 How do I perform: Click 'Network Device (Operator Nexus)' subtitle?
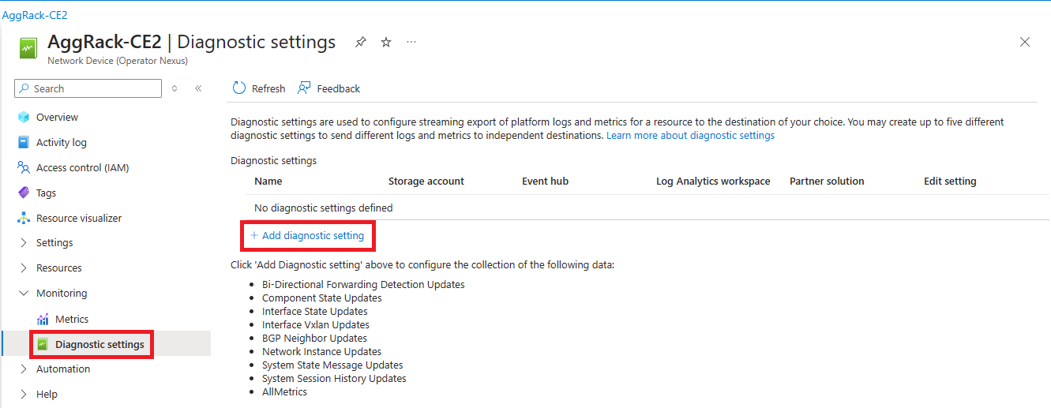(118, 60)
